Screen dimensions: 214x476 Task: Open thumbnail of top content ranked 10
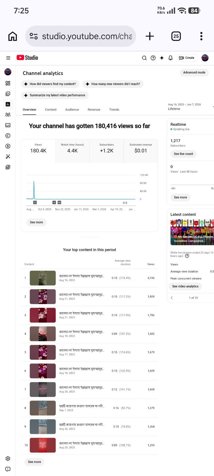click(43, 445)
